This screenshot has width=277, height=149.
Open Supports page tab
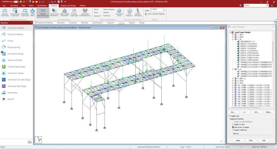click(x=110, y=23)
